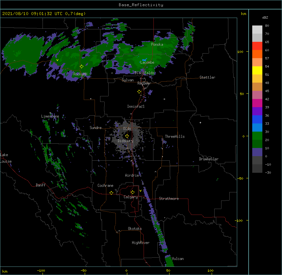This screenshot has height=275, width=282.
Task: Select the yellow diamond marker south of RedDeer
Action: 139,92
